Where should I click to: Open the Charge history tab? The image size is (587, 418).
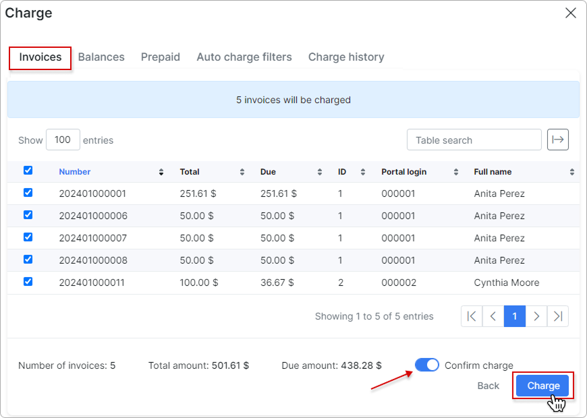tap(346, 57)
